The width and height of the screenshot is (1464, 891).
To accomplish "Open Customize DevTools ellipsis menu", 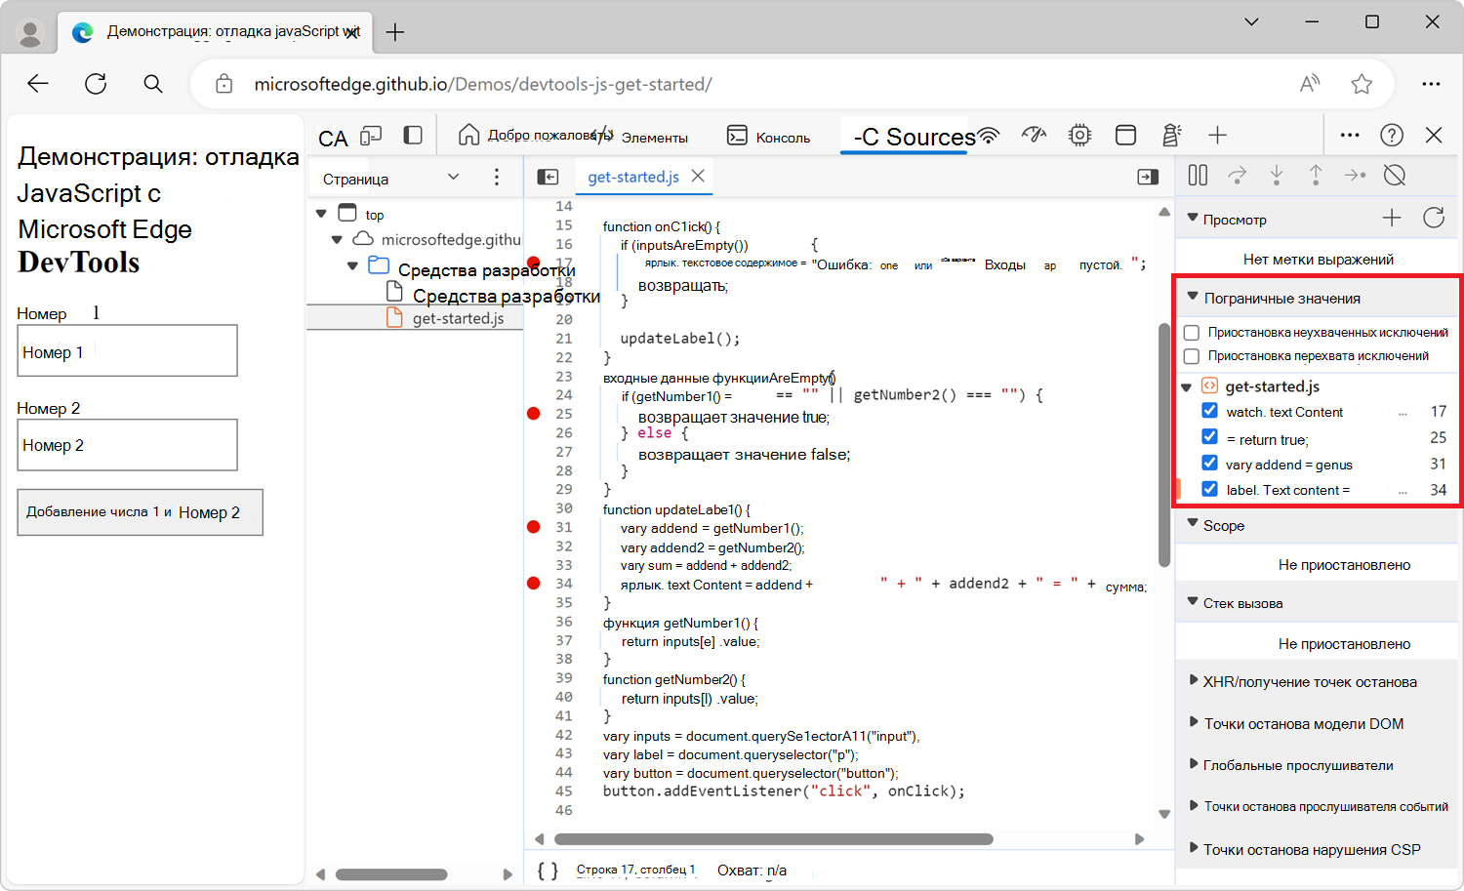I will 1350,135.
